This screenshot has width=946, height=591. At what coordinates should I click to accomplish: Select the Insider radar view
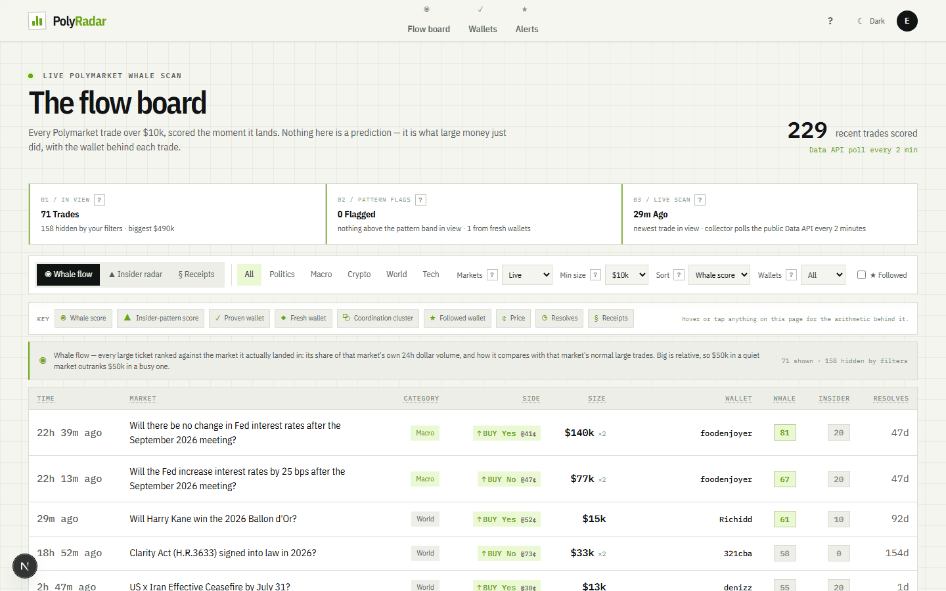[x=135, y=274]
